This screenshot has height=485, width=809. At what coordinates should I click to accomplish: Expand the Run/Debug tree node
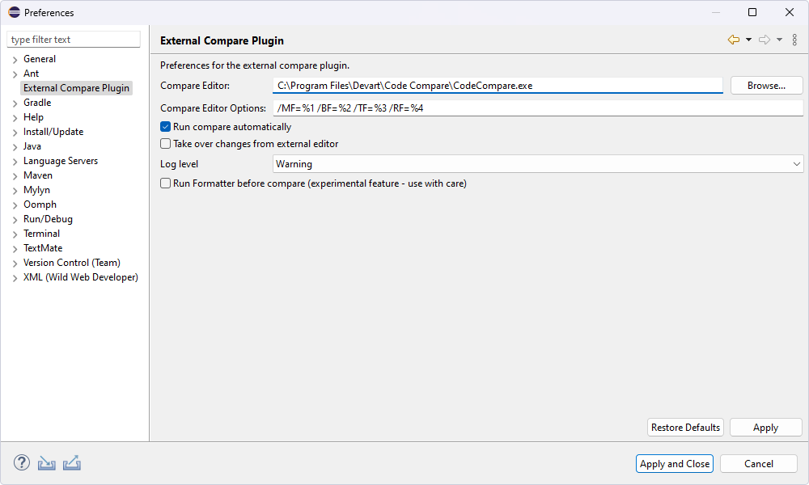[x=15, y=220]
